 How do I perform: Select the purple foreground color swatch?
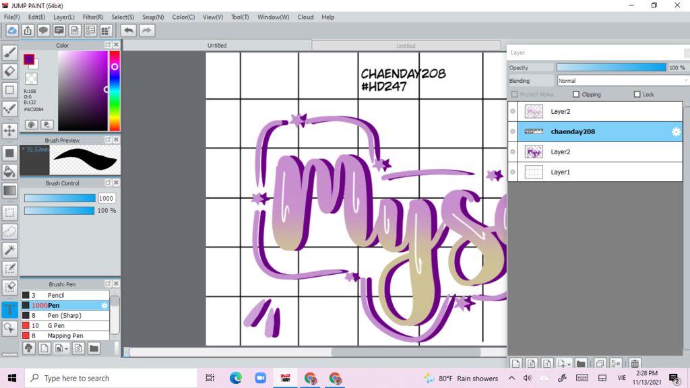point(29,59)
